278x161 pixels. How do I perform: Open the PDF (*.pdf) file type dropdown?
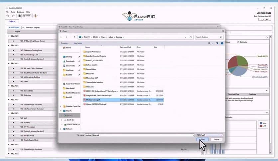209,135
